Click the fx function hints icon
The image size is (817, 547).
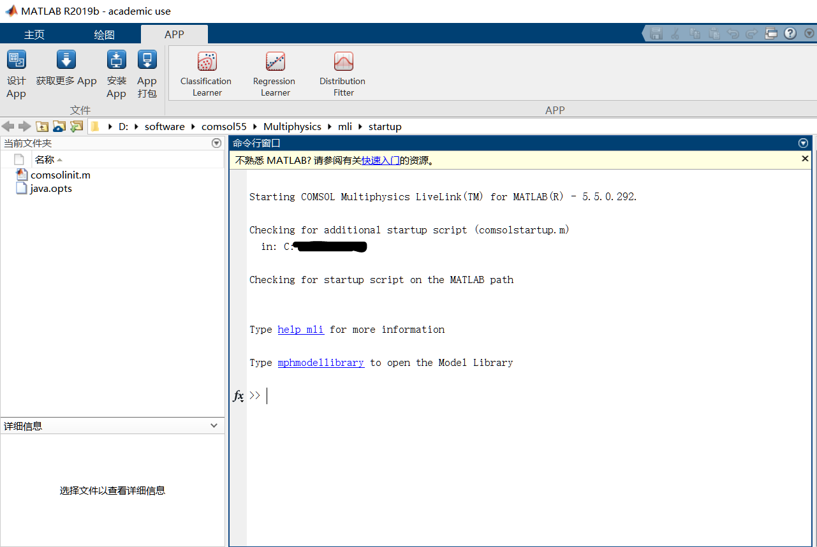(238, 395)
